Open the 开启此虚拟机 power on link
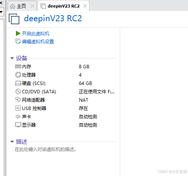The image size is (188, 176). [x=36, y=33]
